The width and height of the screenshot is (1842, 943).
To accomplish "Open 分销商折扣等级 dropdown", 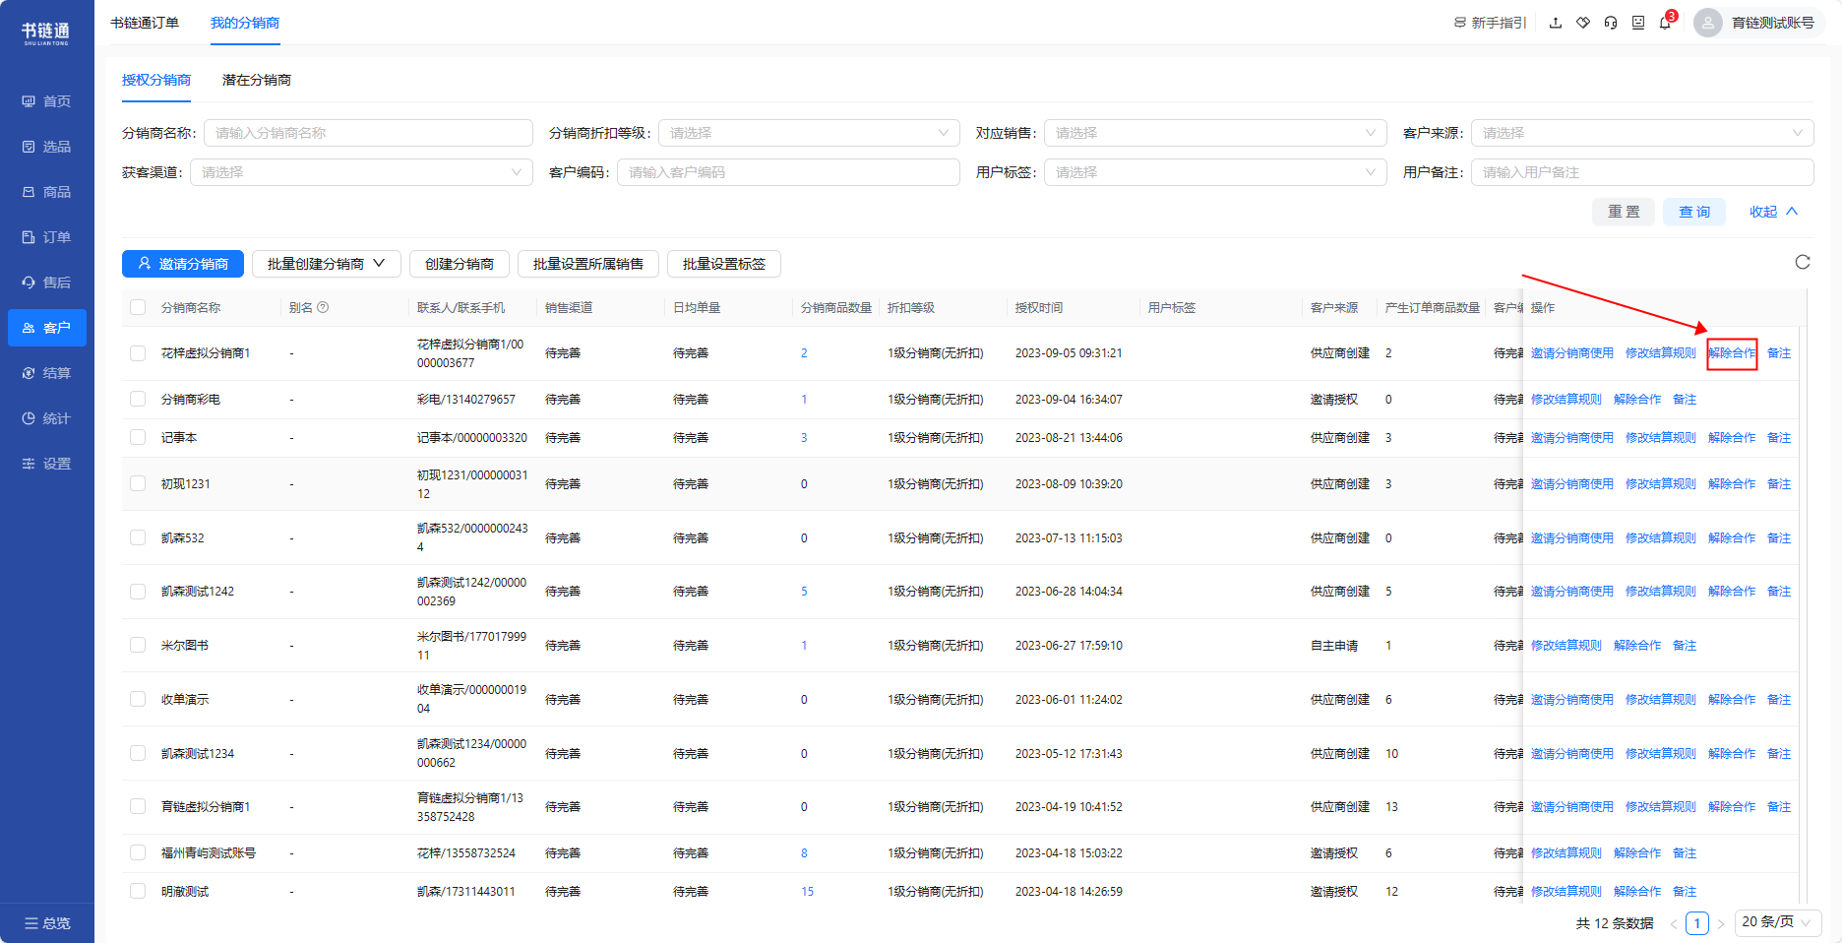I will point(809,133).
